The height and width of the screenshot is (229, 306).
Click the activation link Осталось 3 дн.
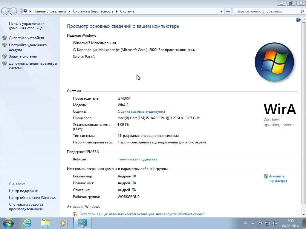142,214
